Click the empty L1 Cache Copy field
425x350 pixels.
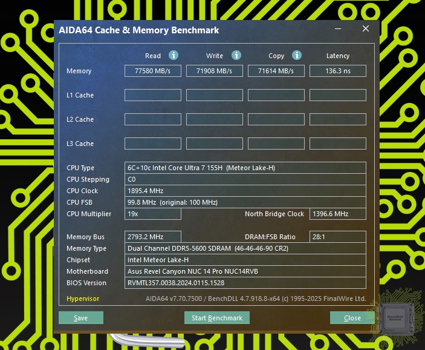coord(276,95)
